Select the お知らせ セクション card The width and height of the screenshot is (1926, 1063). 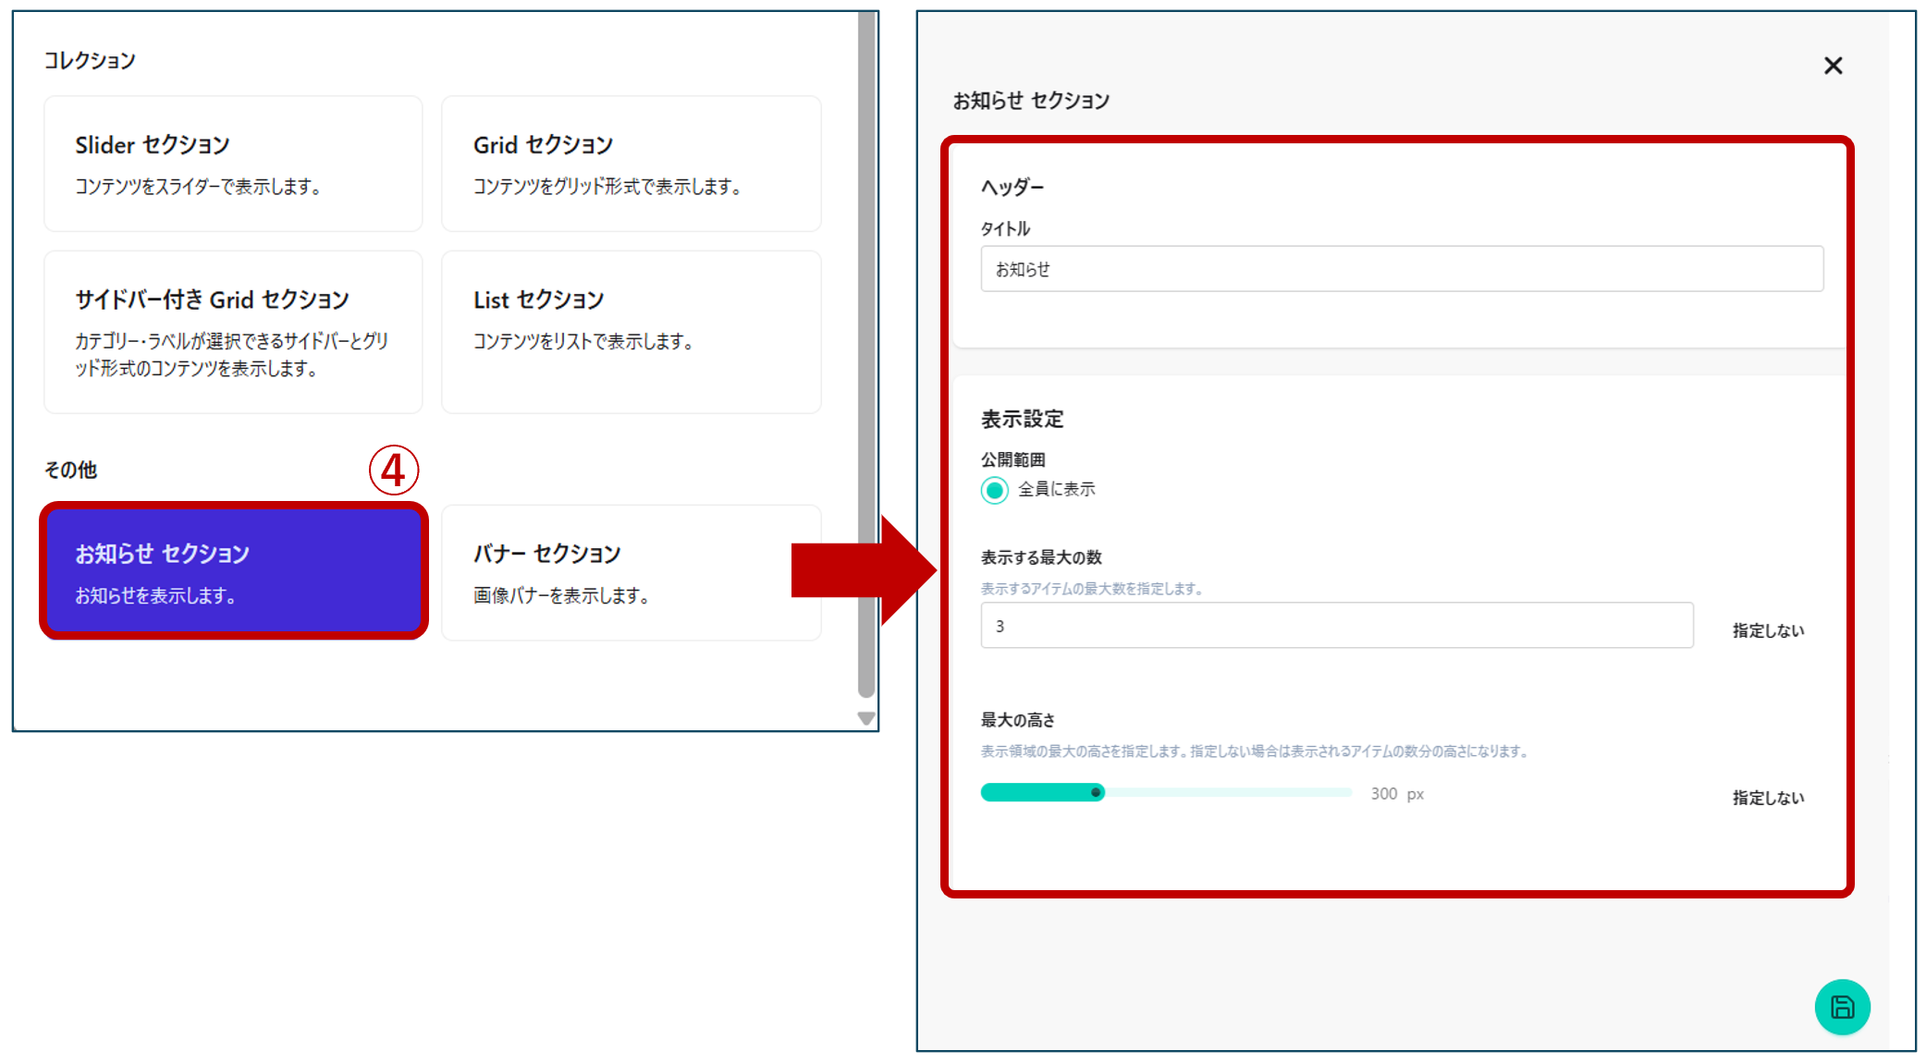pyautogui.click(x=233, y=571)
